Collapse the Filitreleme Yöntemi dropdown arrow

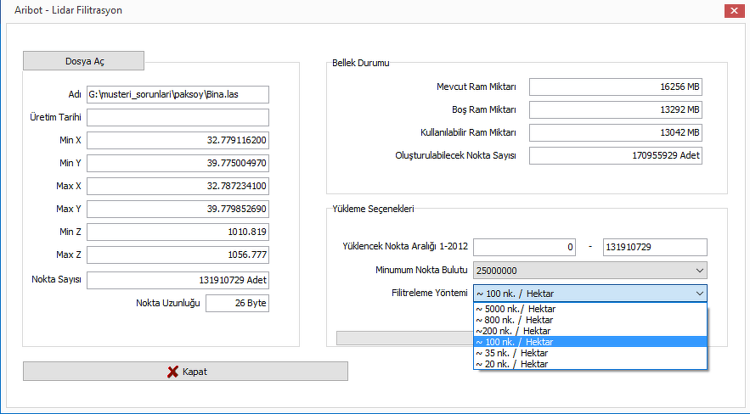(699, 293)
